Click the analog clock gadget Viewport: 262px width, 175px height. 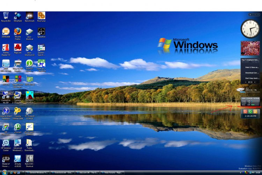tap(250, 29)
